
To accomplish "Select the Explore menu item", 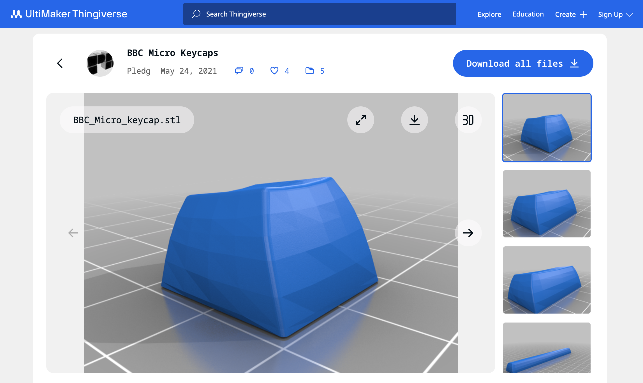I will point(489,14).
